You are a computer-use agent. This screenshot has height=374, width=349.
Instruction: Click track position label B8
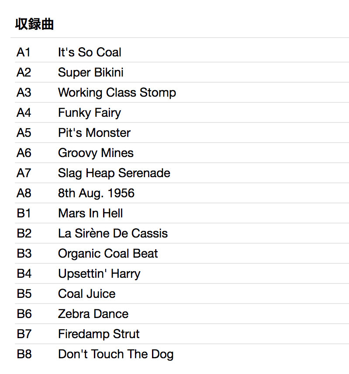pos(24,354)
